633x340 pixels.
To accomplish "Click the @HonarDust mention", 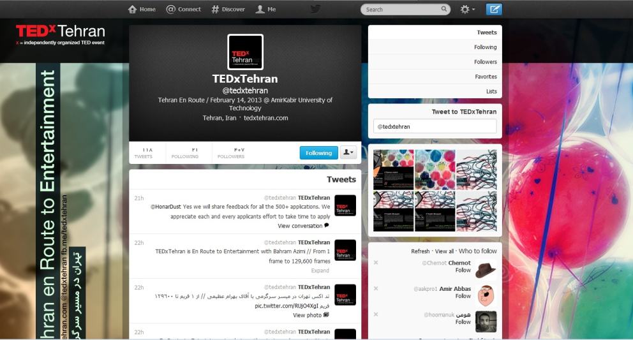I will click(166, 207).
